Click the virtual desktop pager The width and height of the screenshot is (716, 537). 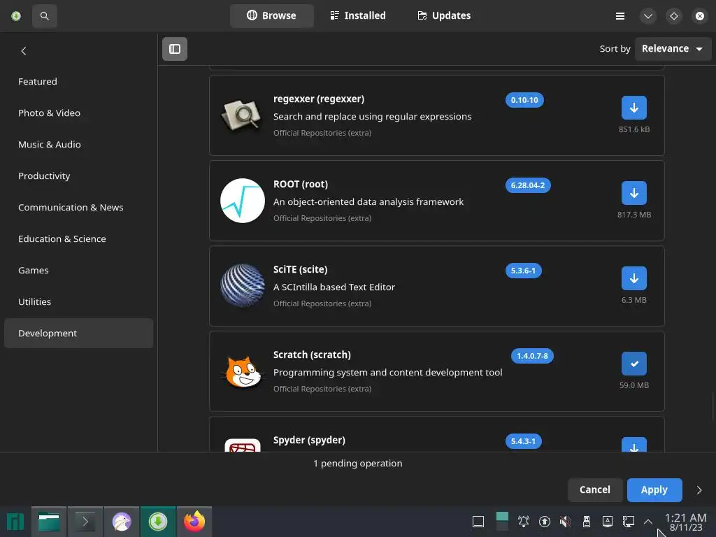tap(502, 522)
